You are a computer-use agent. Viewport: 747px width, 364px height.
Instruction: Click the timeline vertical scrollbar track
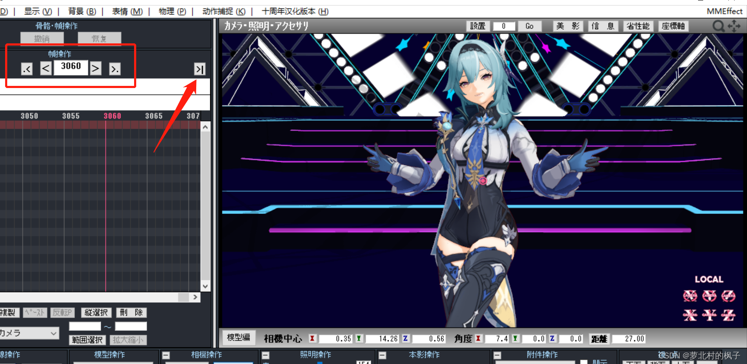[206, 206]
